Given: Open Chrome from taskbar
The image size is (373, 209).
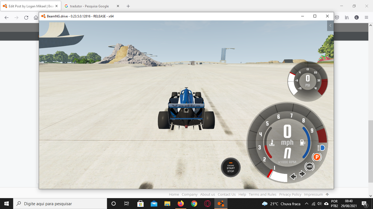Looking at the screenshot, I should (194, 204).
